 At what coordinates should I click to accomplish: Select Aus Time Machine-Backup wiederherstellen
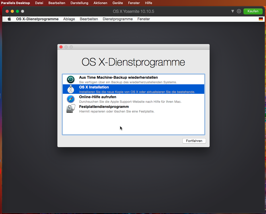(134, 80)
